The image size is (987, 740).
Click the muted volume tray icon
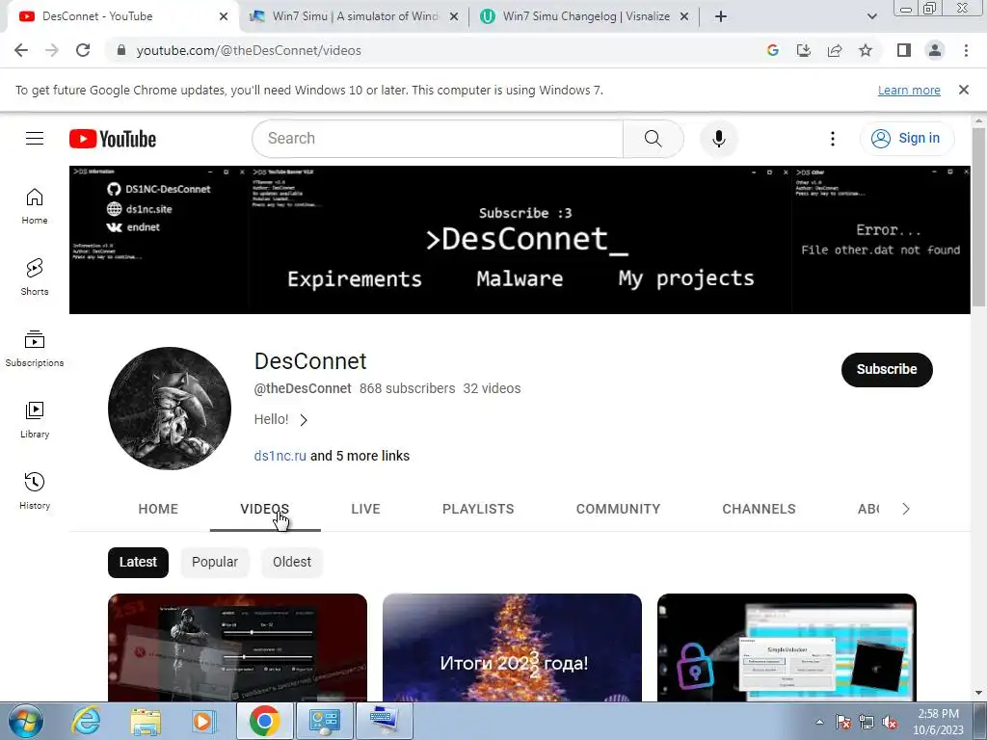pos(890,722)
